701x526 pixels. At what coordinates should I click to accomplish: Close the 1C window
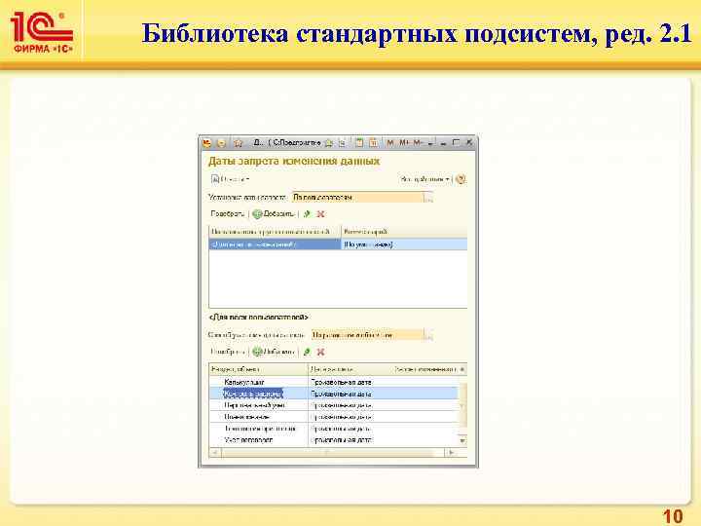(x=469, y=142)
